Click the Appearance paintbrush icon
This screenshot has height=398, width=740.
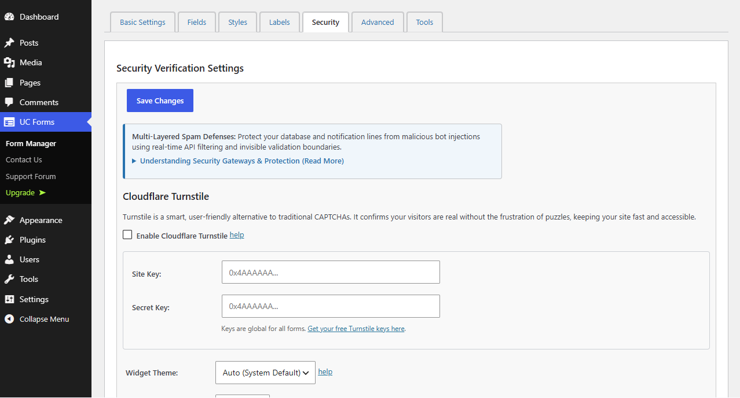9,220
